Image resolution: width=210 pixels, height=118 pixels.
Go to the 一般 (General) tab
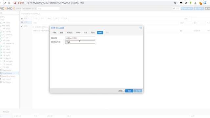[x=54, y=32]
